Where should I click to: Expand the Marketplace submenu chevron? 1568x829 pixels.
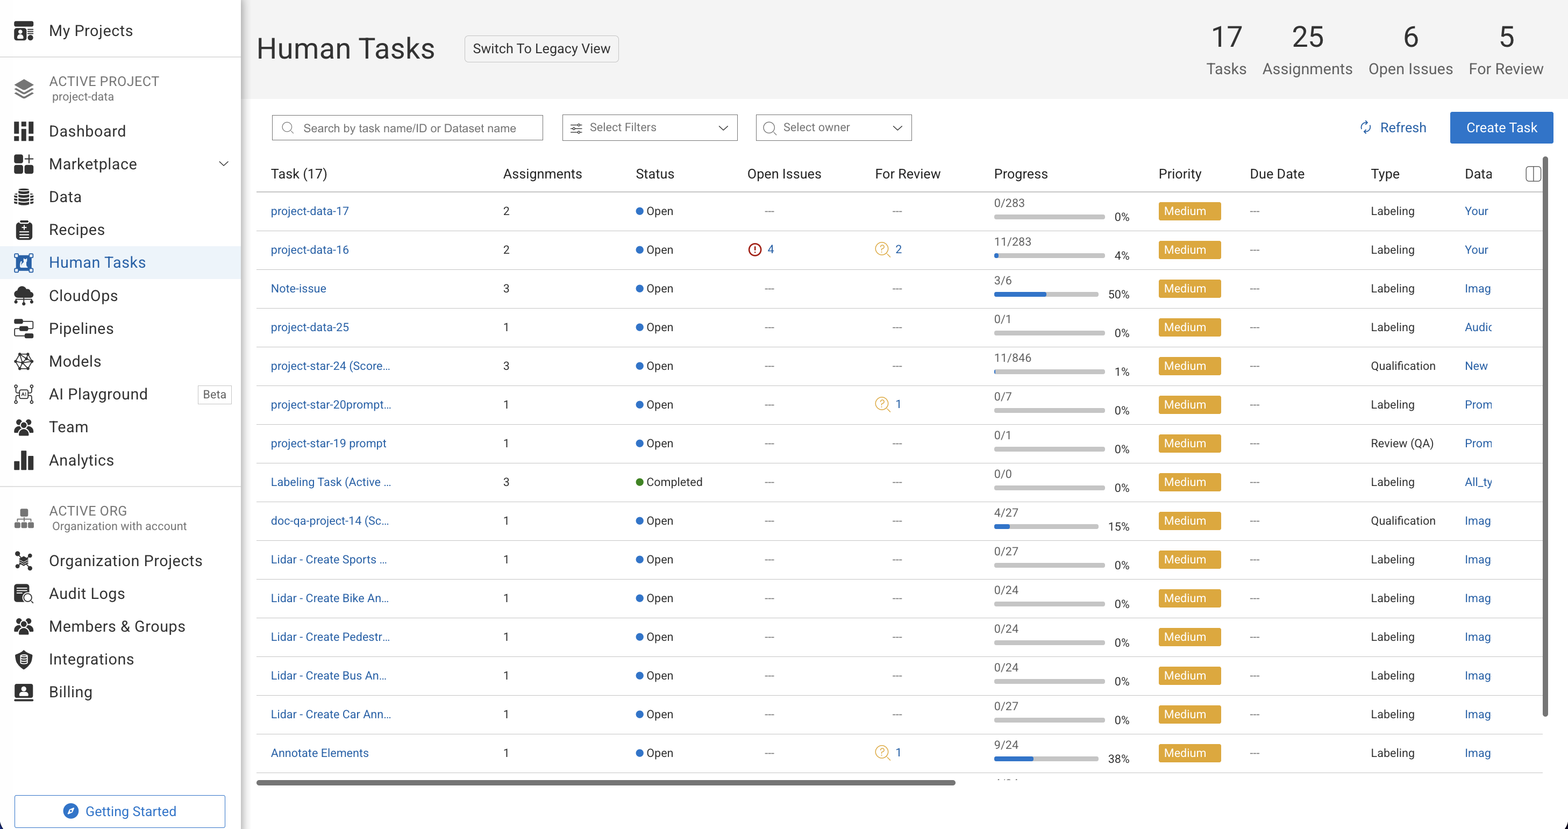point(223,164)
